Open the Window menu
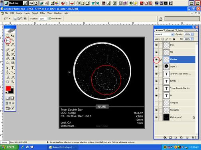Screen dimensions: 201x150 [x=58, y=13]
